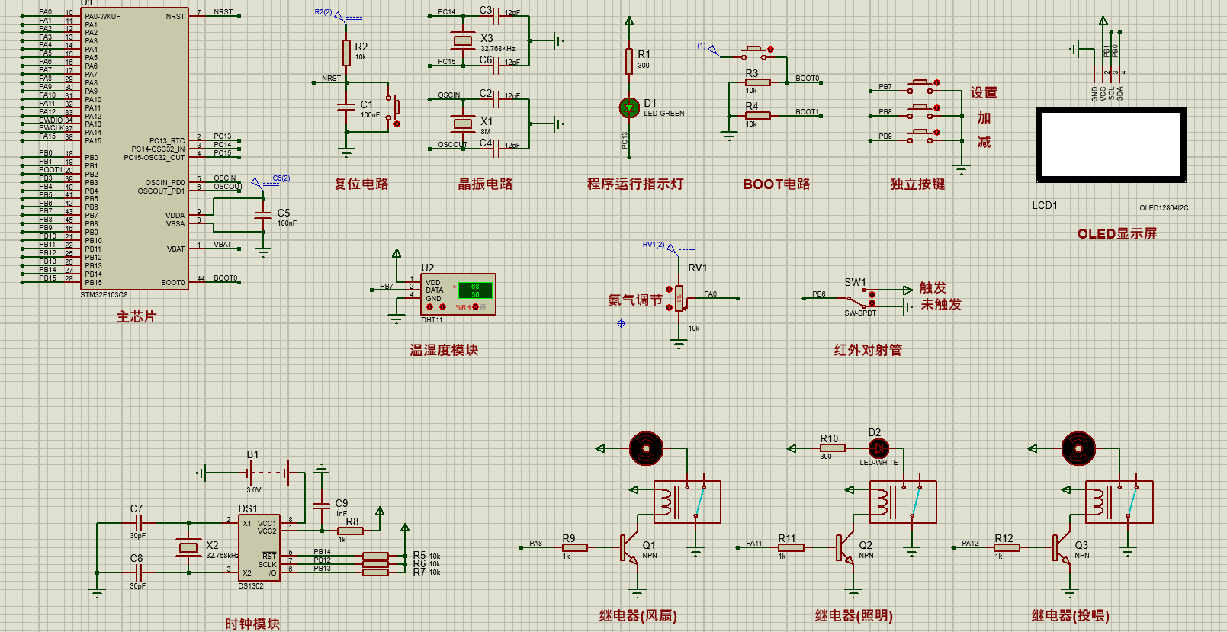This screenshot has width=1227, height=632.
Task: Click the B1 3.6V battery symbol
Action: coord(269,473)
